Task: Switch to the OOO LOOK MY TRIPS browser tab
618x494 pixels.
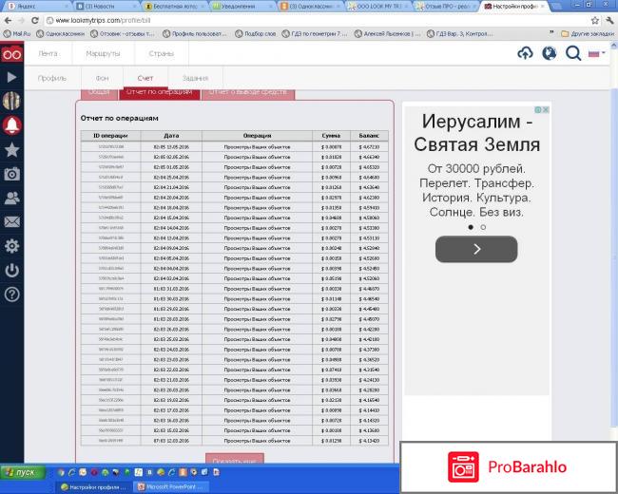Action: coord(378,7)
